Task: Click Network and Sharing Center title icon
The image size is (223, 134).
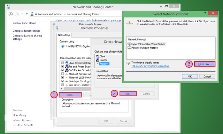Action: pyautogui.click(x=8, y=7)
